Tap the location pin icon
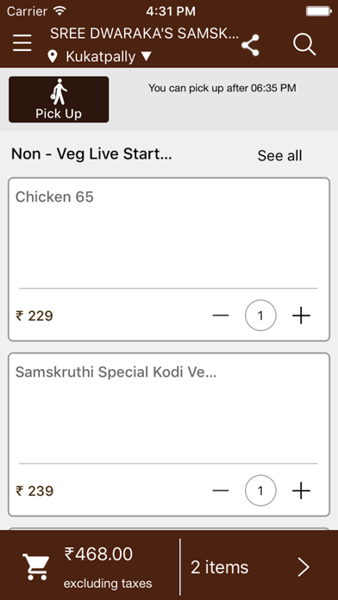Image resolution: width=338 pixels, height=600 pixels. pyautogui.click(x=53, y=57)
